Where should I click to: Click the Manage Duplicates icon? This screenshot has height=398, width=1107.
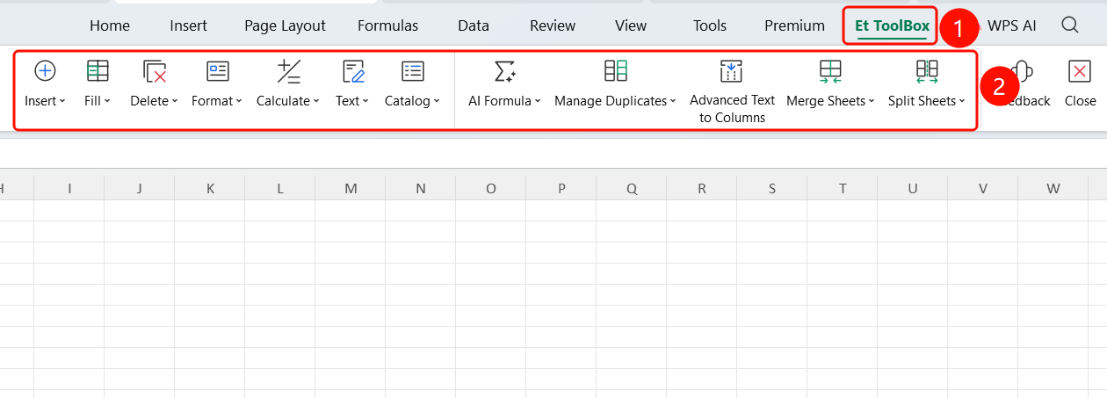pos(616,71)
